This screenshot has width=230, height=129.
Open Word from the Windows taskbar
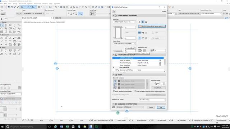(x=61, y=126)
